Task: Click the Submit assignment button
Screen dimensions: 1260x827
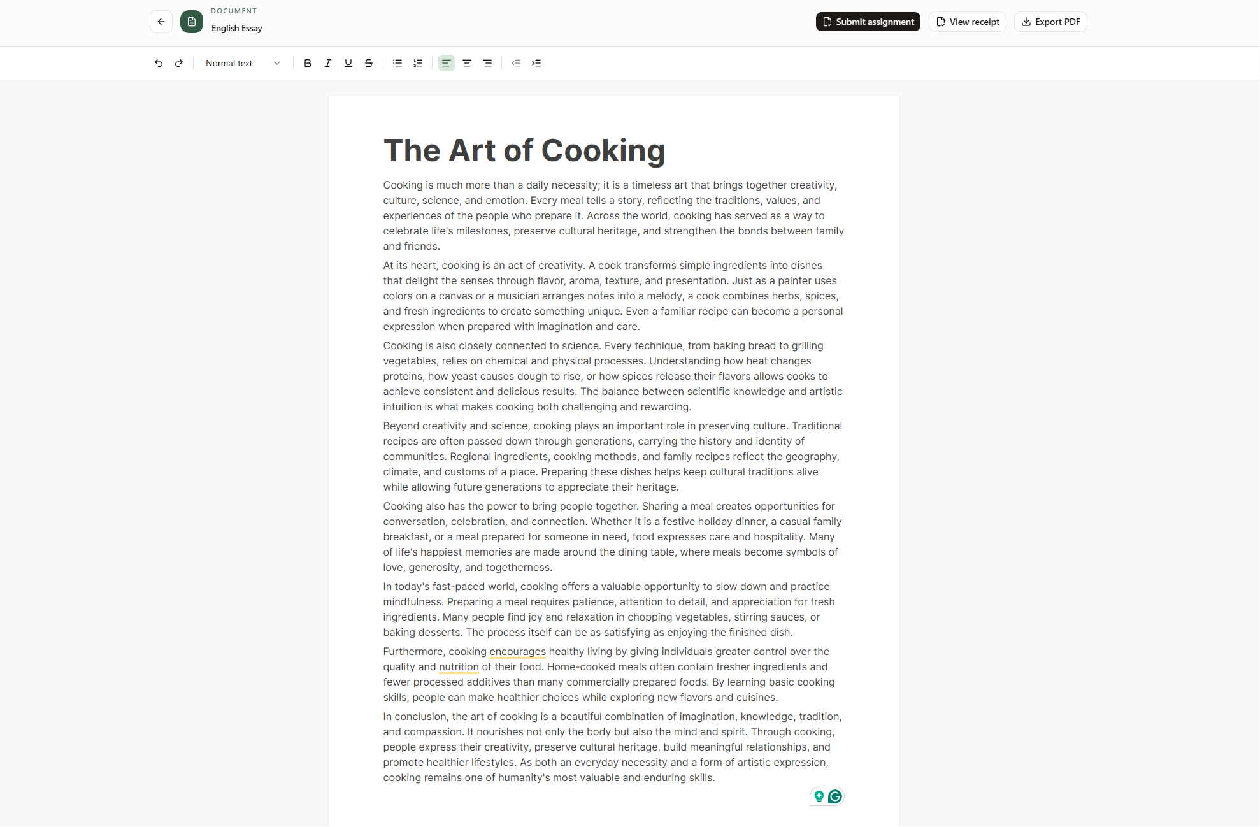Action: point(868,22)
